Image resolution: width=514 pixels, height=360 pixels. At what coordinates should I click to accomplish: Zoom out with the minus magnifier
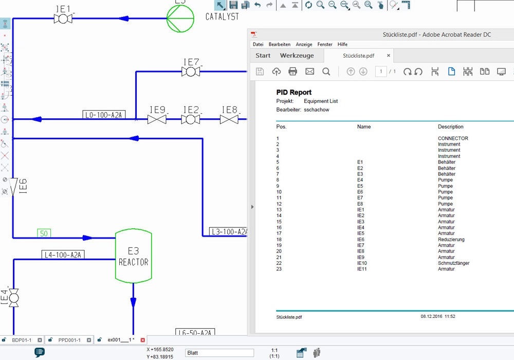[333, 5]
